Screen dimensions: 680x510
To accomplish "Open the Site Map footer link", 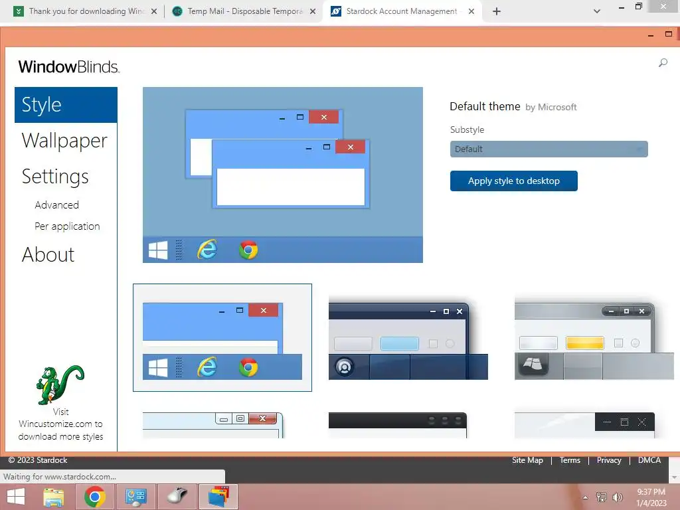I will 527,460.
